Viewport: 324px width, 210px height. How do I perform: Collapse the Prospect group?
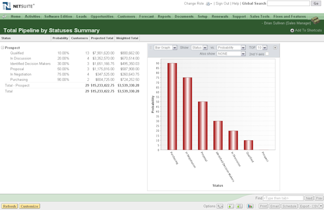3,48
